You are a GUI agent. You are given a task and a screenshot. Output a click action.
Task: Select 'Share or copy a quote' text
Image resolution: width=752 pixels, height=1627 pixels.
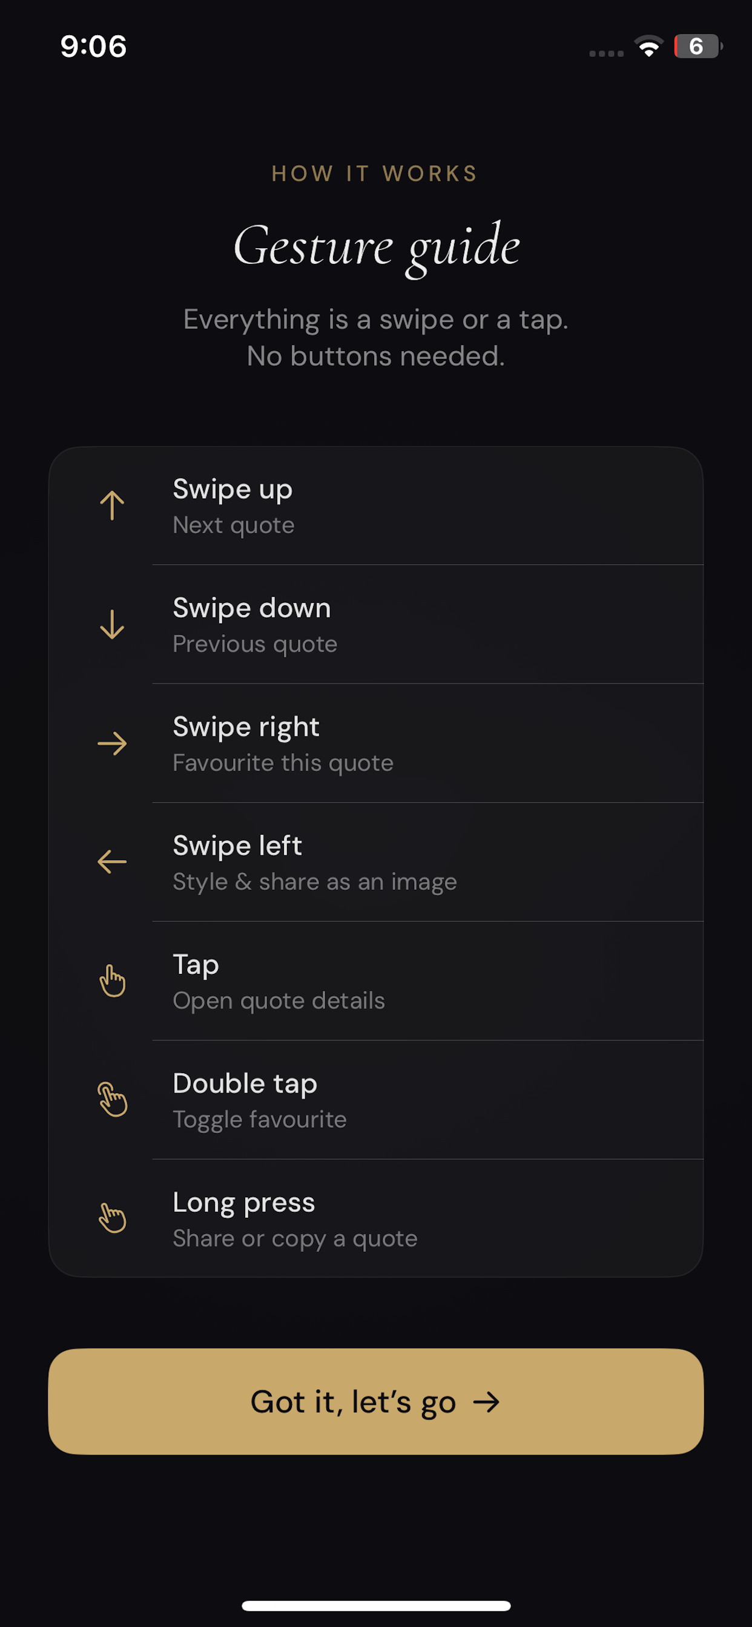coord(295,1238)
